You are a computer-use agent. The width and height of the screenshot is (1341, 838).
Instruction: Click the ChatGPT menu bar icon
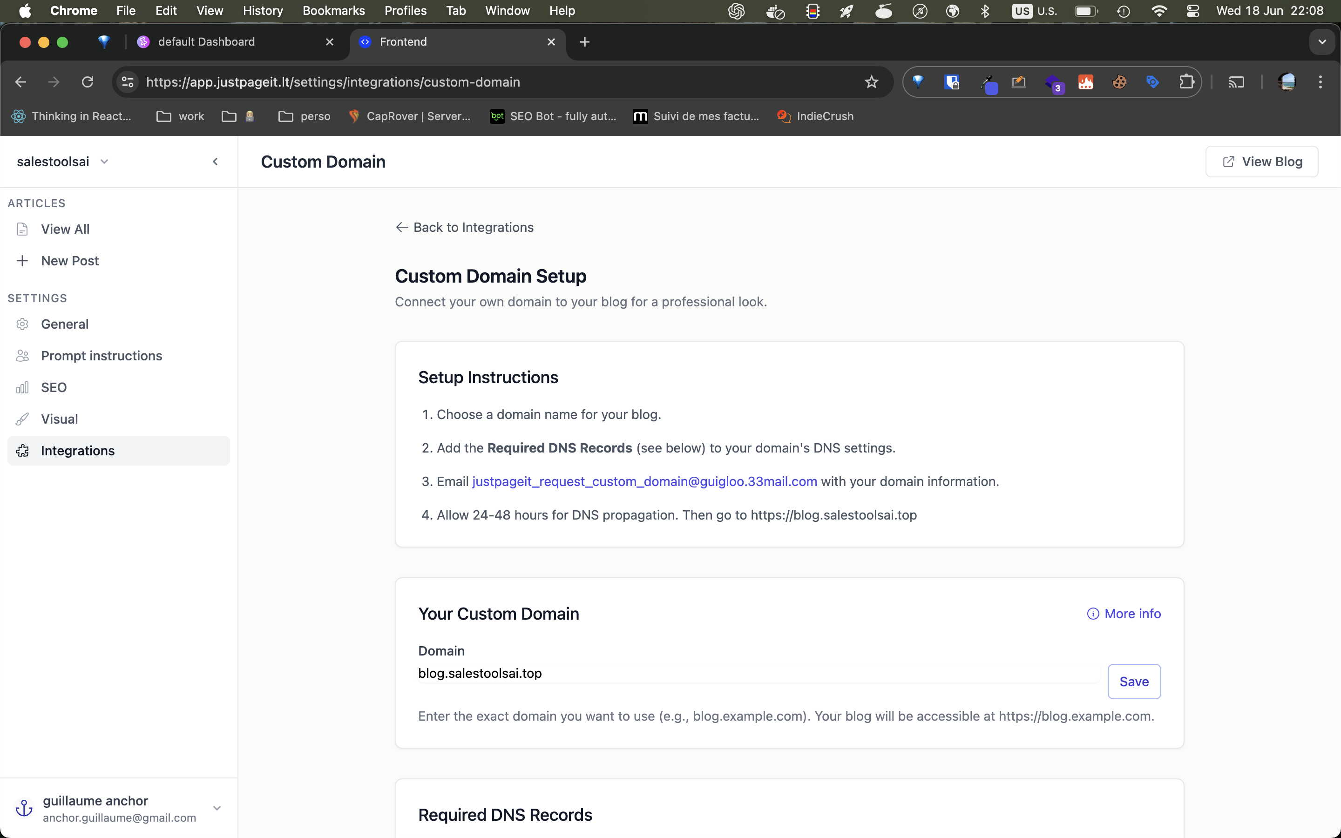[x=736, y=11]
